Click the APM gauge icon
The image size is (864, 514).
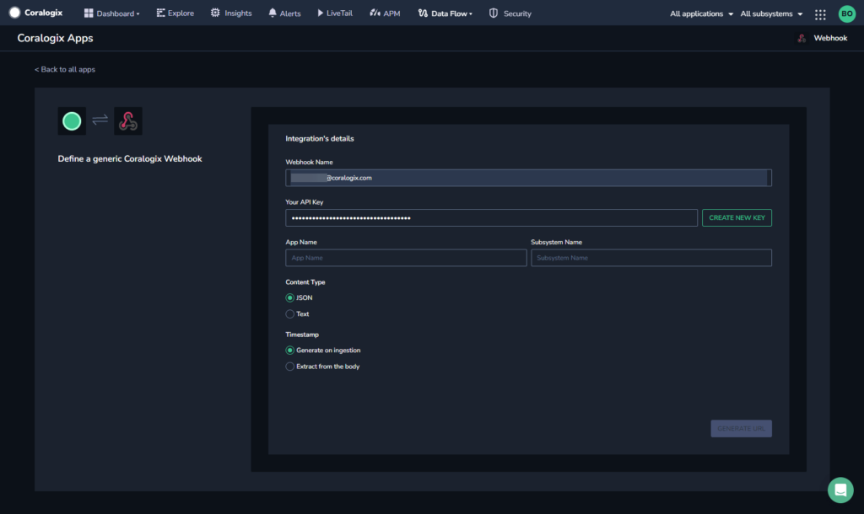pos(375,13)
